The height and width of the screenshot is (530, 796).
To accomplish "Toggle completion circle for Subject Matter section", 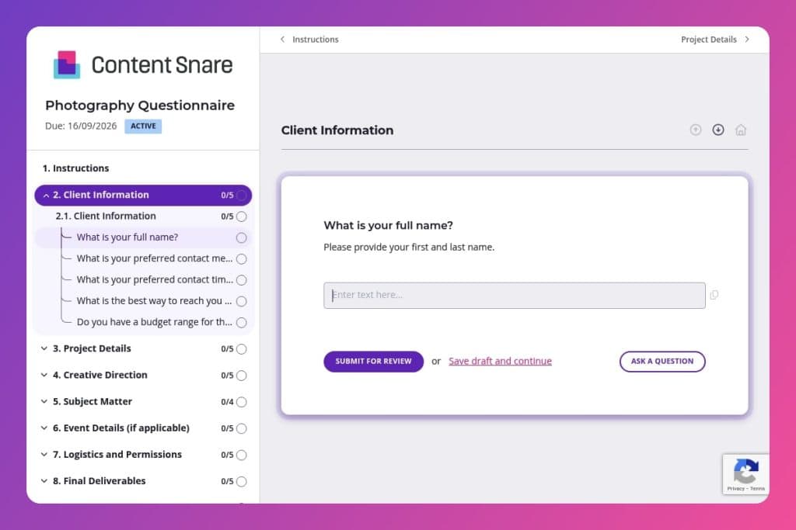I will click(241, 402).
